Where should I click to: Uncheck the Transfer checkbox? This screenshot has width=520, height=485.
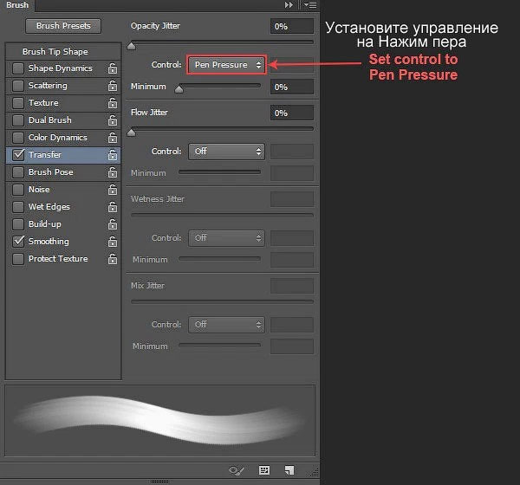[x=18, y=155]
